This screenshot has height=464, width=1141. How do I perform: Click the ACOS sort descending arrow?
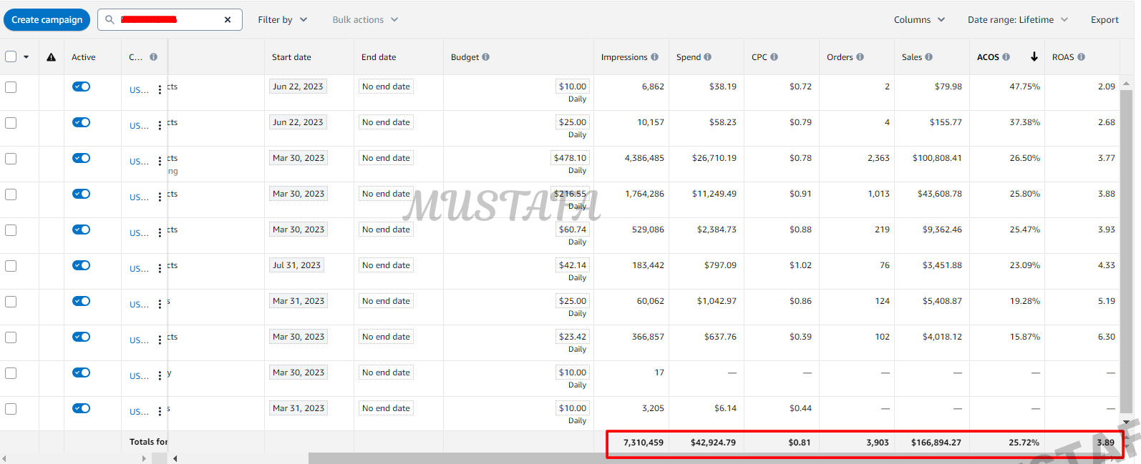tap(1034, 57)
